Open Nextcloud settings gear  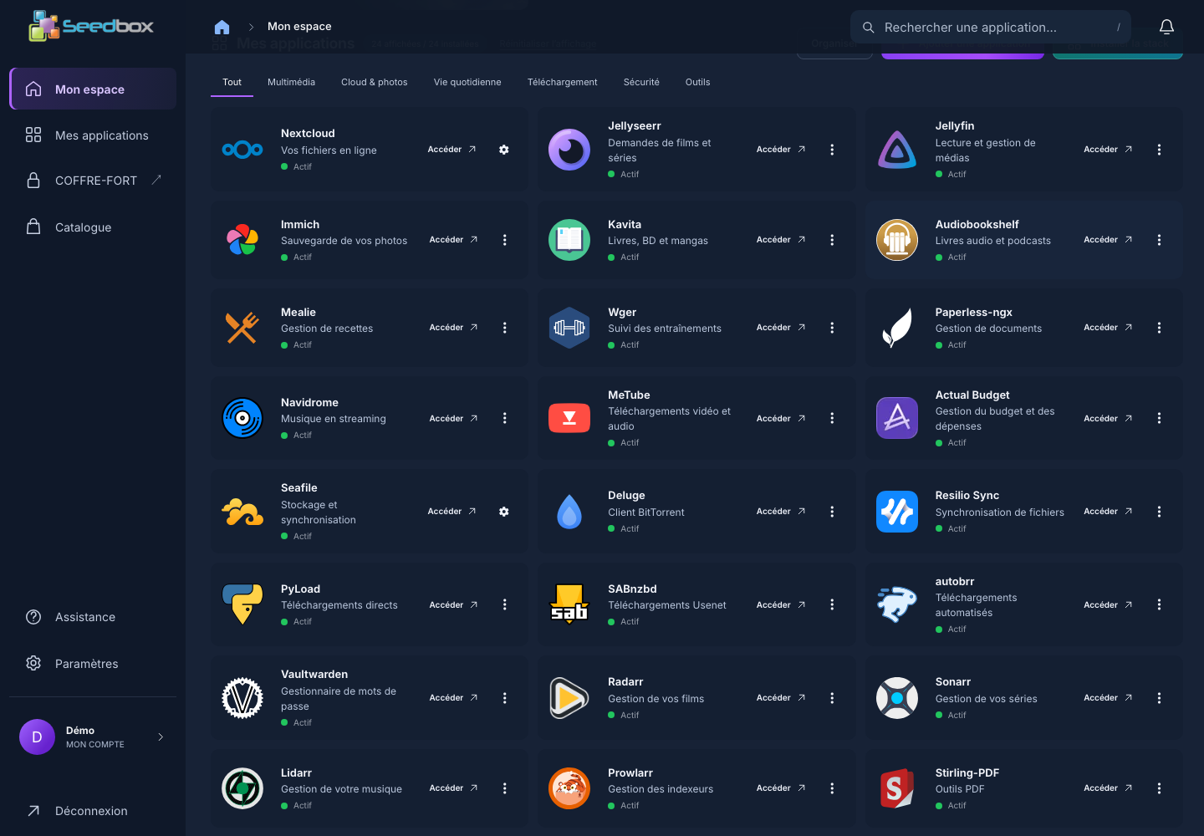click(x=504, y=150)
